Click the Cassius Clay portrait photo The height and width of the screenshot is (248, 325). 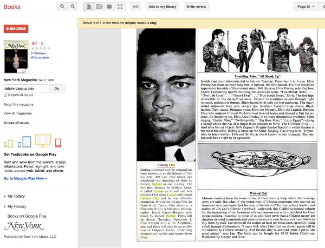pos(166,95)
